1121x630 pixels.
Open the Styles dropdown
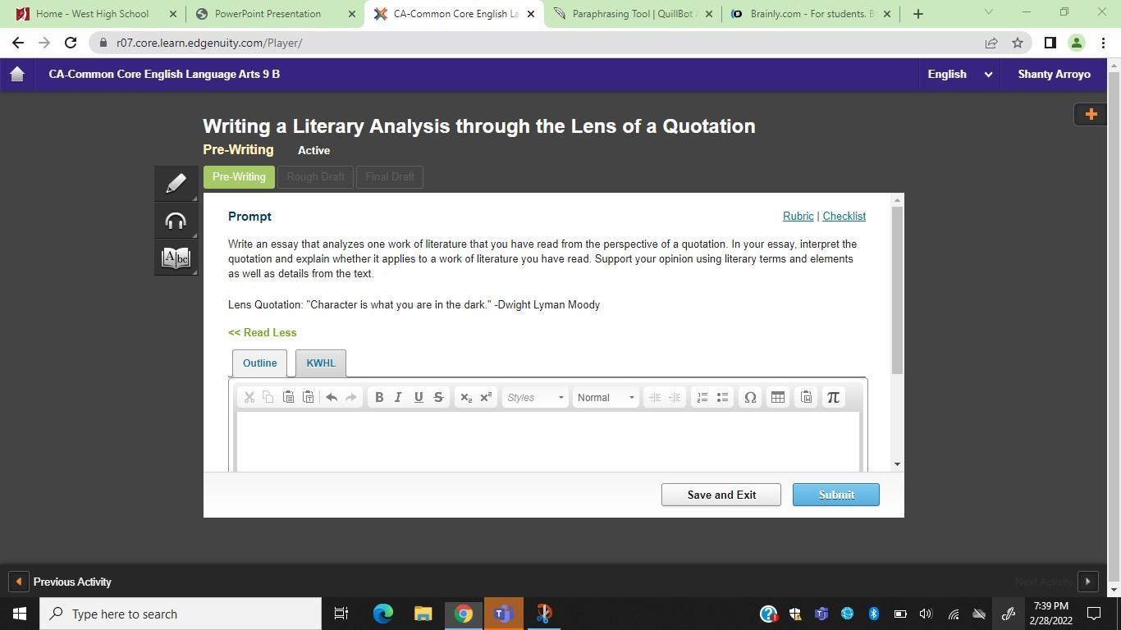pyautogui.click(x=535, y=397)
